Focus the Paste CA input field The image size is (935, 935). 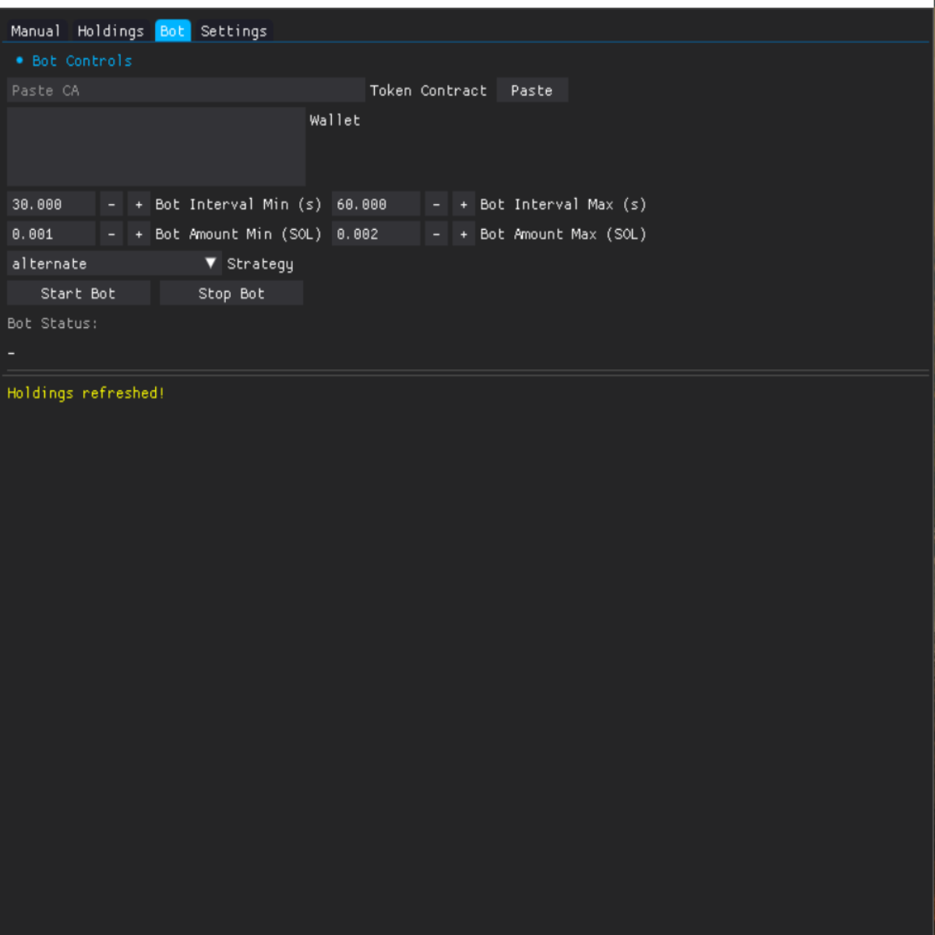pos(185,90)
